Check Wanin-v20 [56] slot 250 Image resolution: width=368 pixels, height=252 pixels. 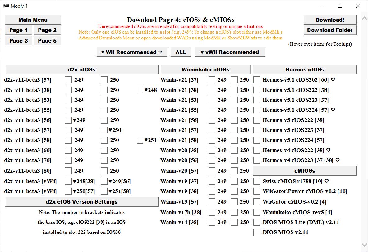coord(234,160)
